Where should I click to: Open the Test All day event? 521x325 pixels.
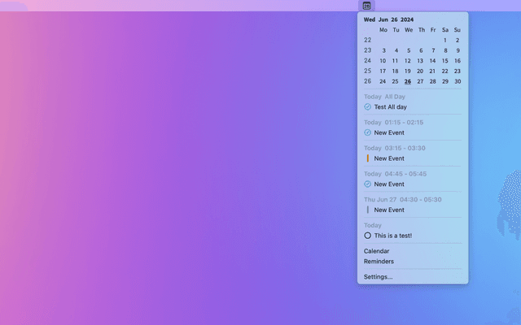tap(390, 107)
